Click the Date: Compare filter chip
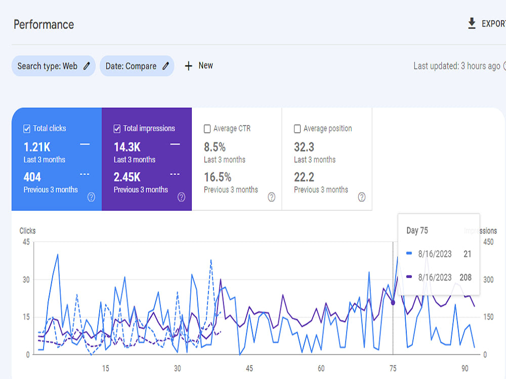Screen dimensions: 506x379 [137, 66]
